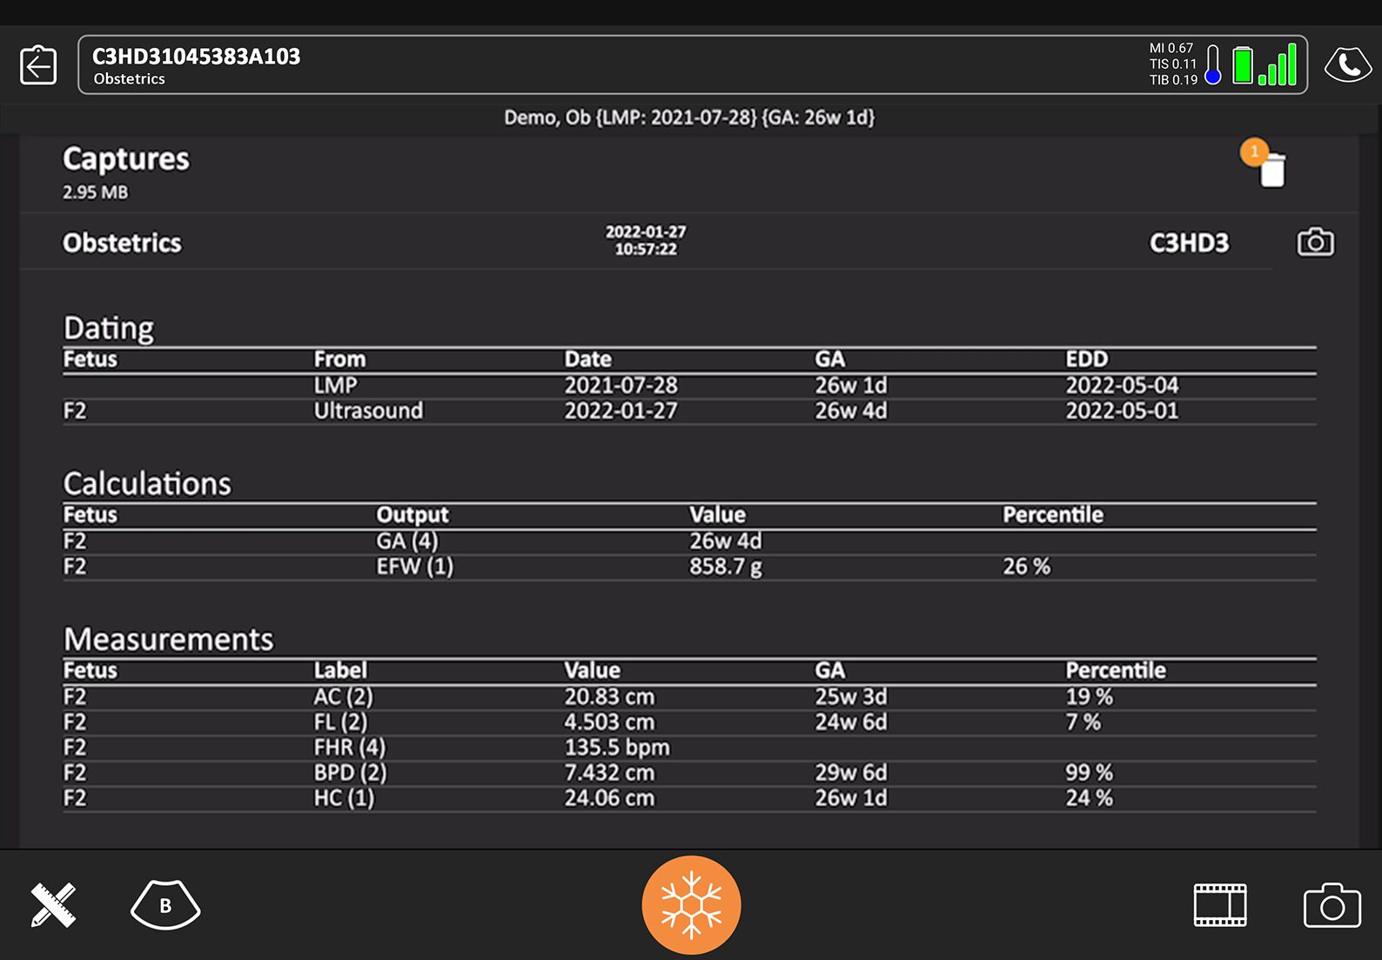Select the Ultrasound dating row
1382x960 pixels.
click(x=368, y=411)
